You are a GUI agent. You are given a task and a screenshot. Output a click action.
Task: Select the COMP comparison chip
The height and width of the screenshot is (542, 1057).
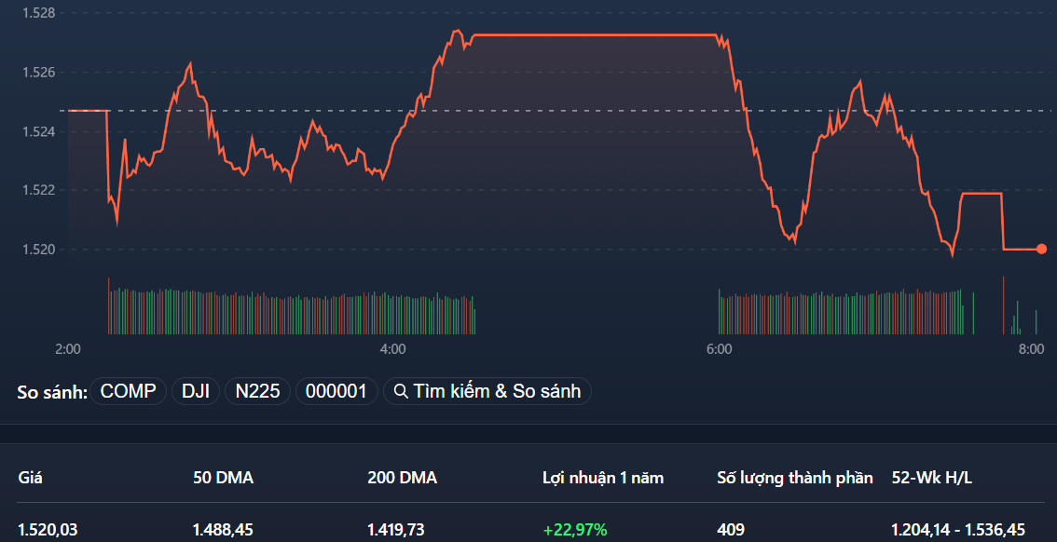pyautogui.click(x=128, y=391)
